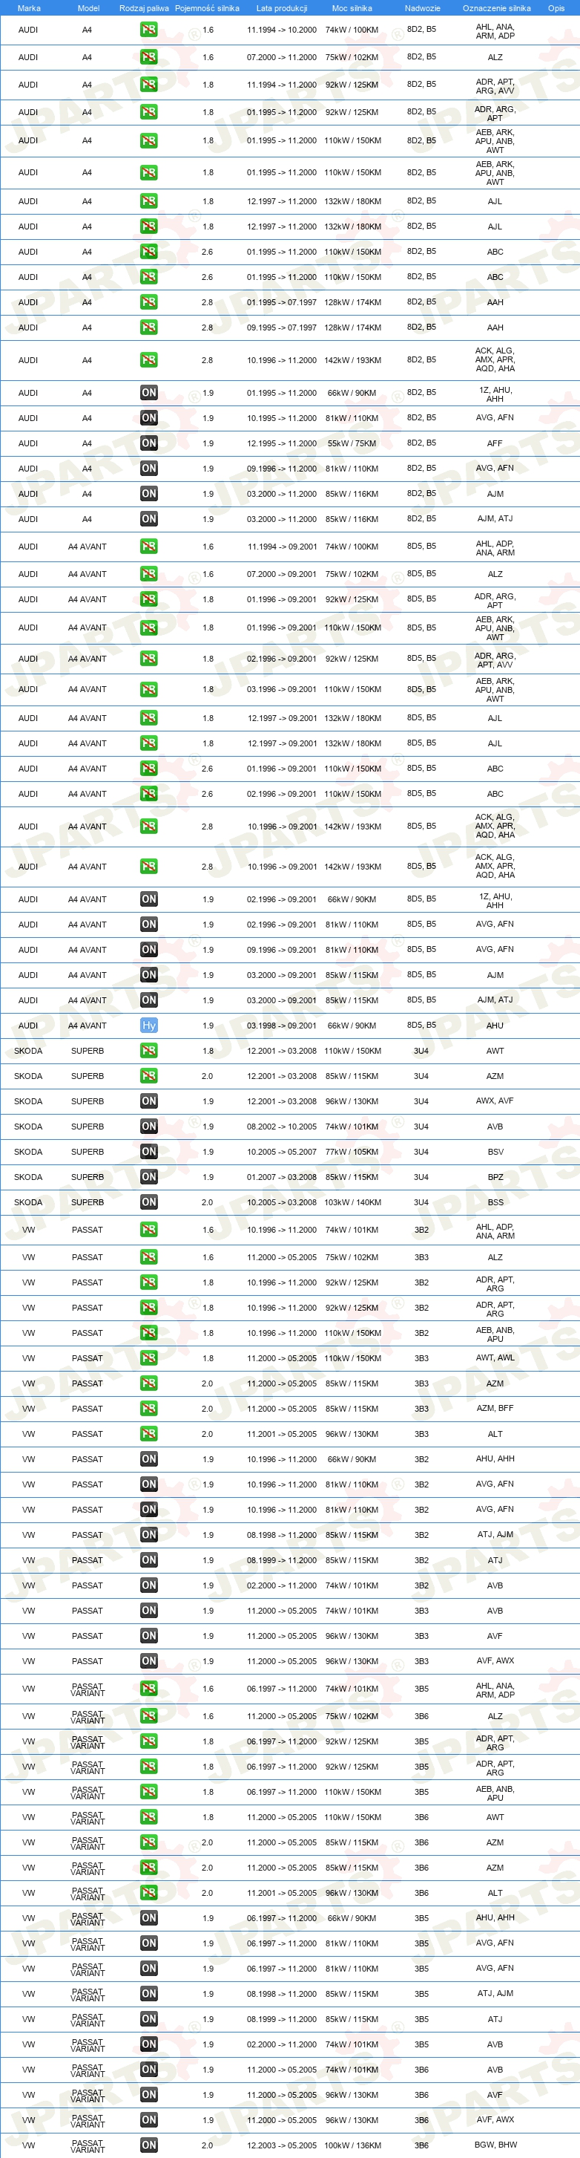Screen dimensions: 580x2158
Task: Click the Rodzaj paliwa column header
Action: (143, 8)
